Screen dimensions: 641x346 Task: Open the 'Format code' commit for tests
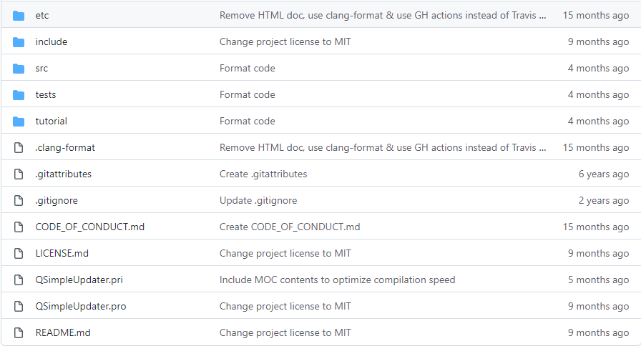tap(247, 94)
